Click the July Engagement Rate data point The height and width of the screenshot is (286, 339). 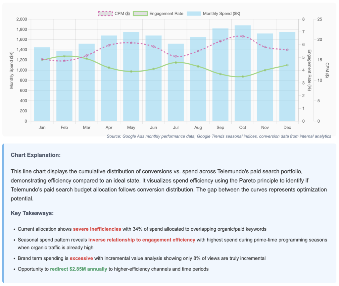pos(176,62)
